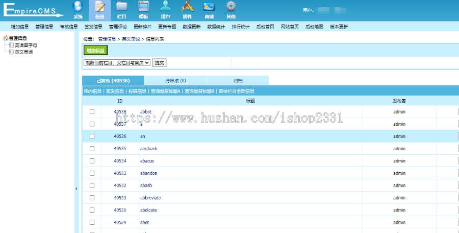The width and height of the screenshot is (459, 233).
Task: Open the 其他 gear icon
Action: (231, 7)
